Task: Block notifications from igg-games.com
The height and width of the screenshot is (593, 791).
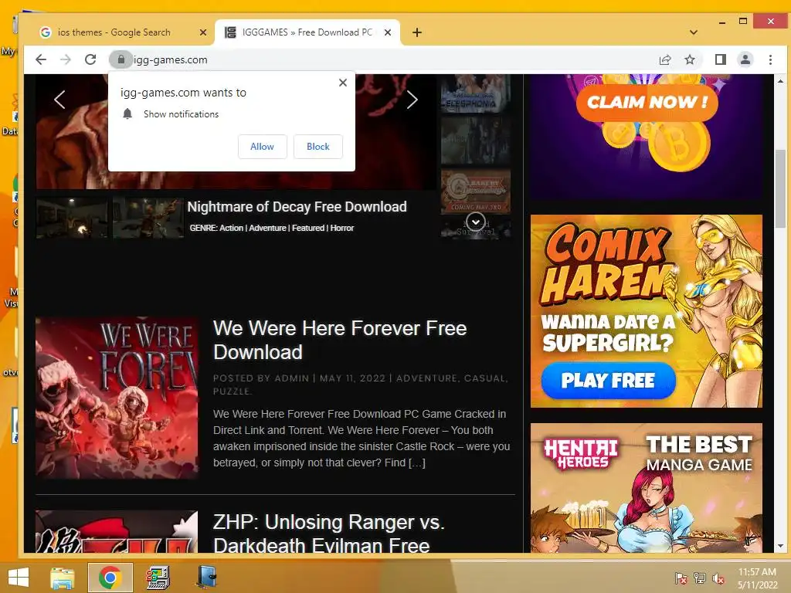Action: click(317, 147)
